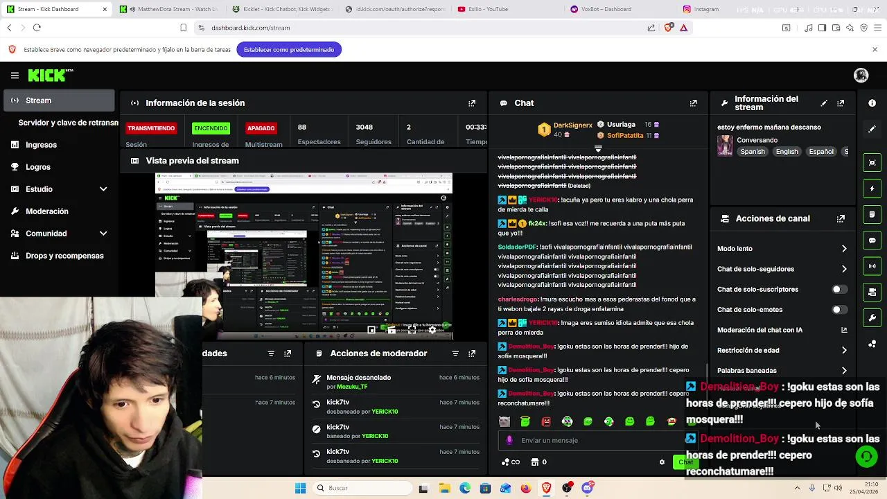Click the stream preview thumbnail
Image resolution: width=887 pixels, height=499 pixels.
pos(304,256)
